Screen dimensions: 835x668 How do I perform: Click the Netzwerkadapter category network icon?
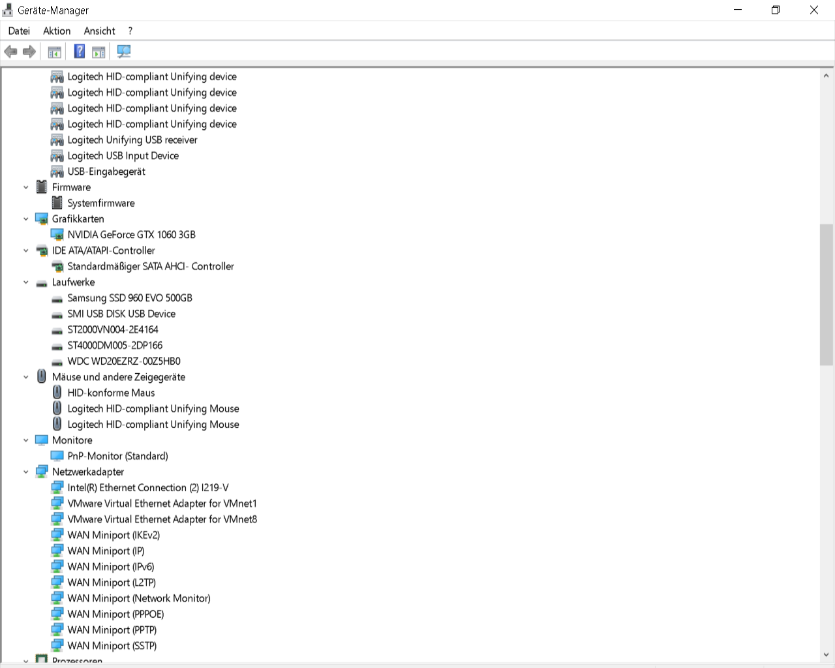click(x=42, y=472)
